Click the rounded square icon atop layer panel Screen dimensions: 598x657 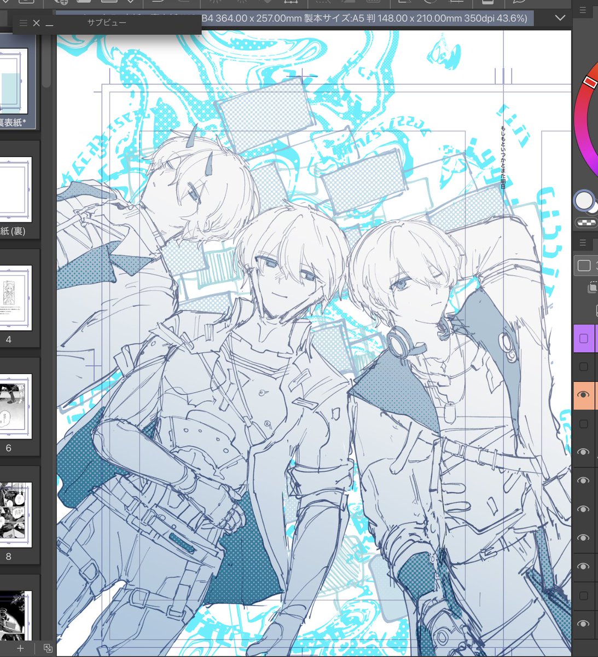pyautogui.click(x=584, y=266)
